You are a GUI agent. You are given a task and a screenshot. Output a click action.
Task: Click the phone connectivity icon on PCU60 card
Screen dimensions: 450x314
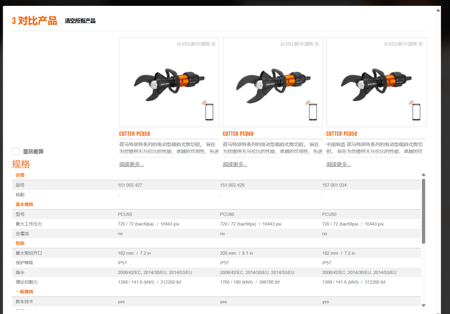pos(312,110)
